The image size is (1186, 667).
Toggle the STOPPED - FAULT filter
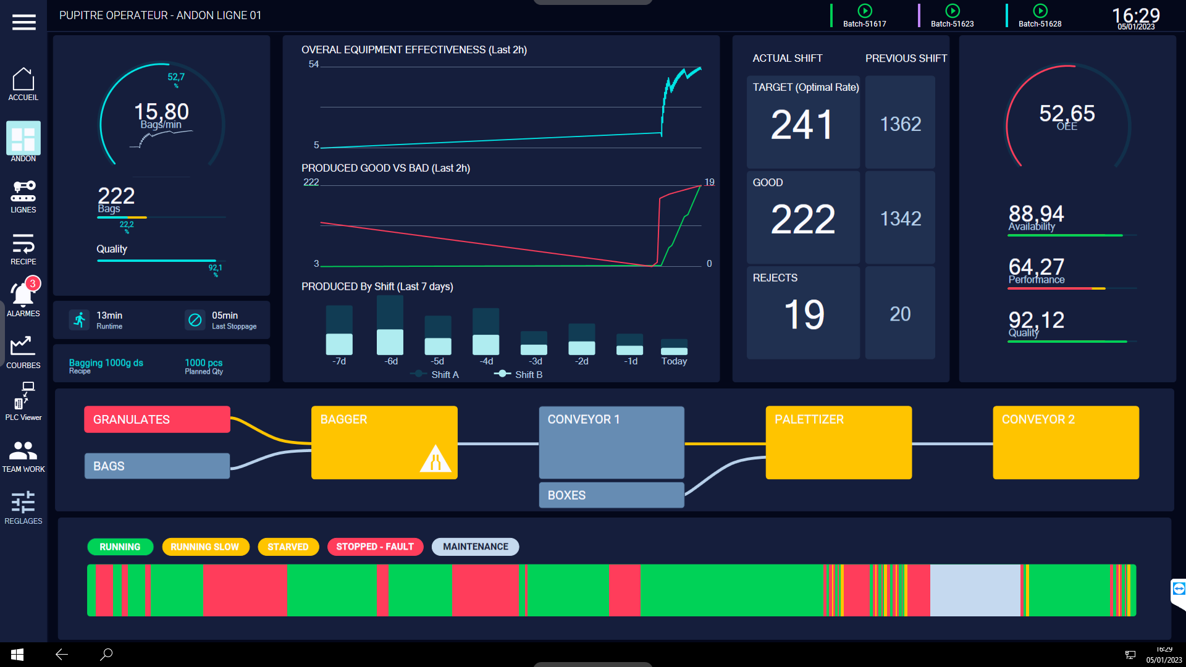(x=375, y=547)
